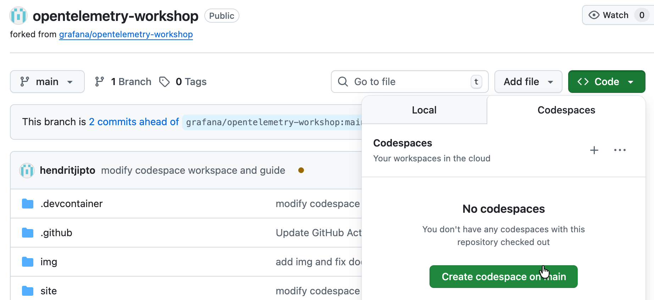Open the site folder icon
Image resolution: width=654 pixels, height=300 pixels.
tap(28, 291)
